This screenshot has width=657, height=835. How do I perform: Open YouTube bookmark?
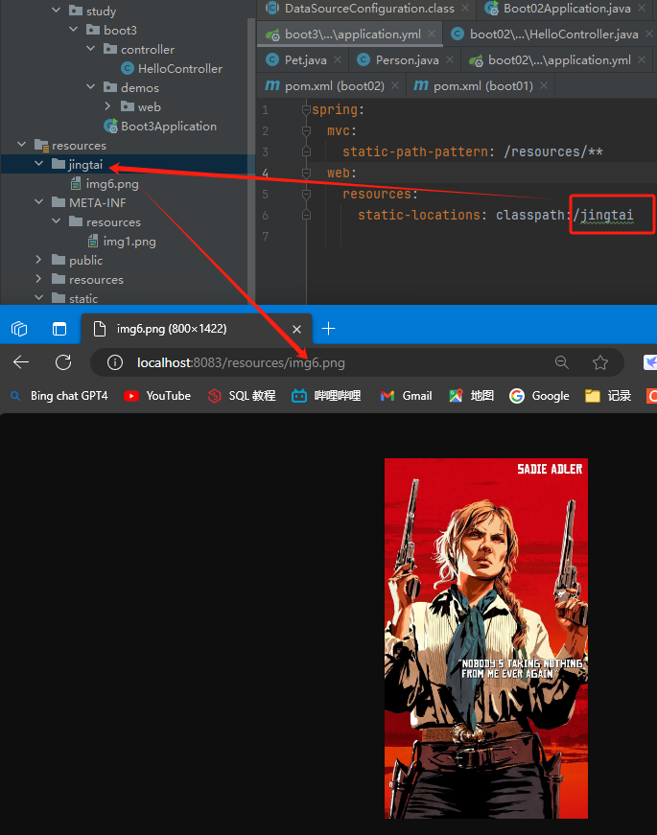pyautogui.click(x=157, y=396)
